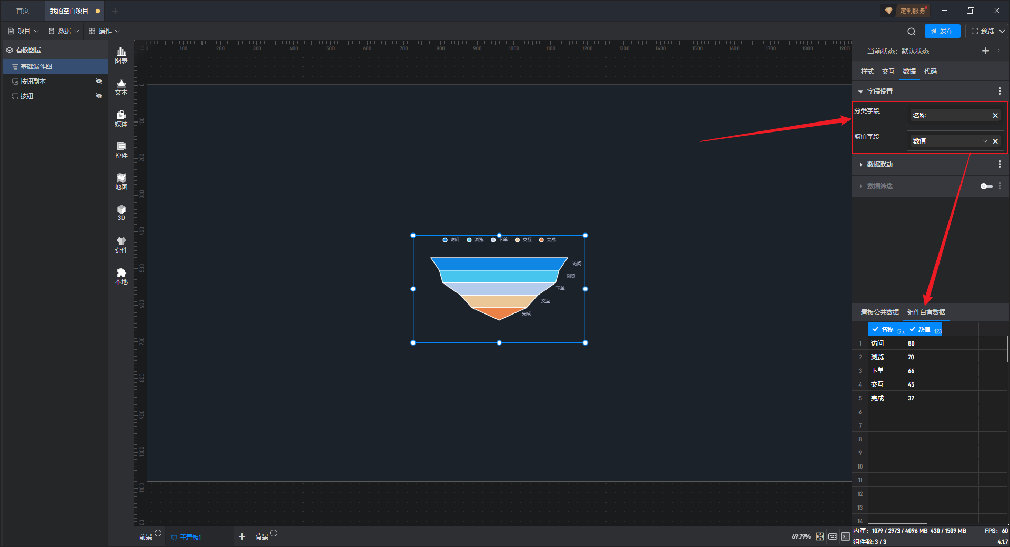
Task: Toggle the 浏览 legend item in the funnel chart
Action: 475,240
